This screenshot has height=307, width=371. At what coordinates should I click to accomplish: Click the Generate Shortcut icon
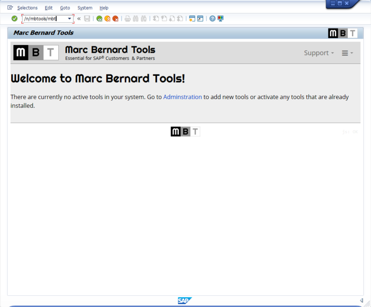pos(200,19)
